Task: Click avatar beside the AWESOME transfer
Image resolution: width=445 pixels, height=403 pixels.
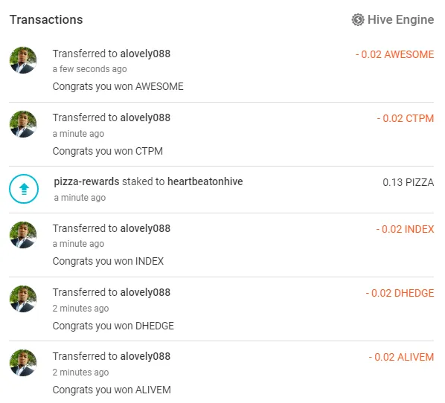Action: [x=23, y=60]
